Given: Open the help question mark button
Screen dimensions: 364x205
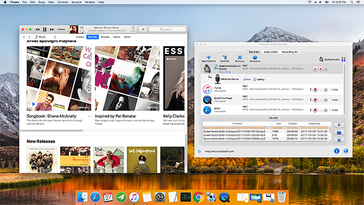Looking at the screenshot, I should click(346, 151).
